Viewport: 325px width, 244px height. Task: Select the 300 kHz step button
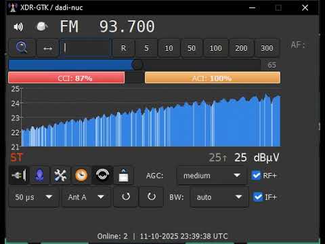click(267, 48)
